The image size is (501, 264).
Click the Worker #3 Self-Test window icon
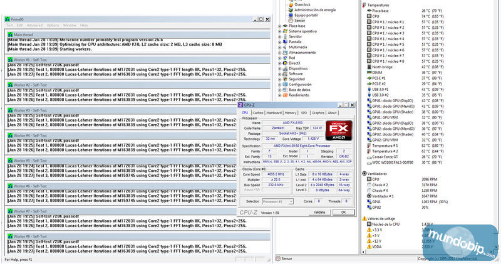(x=10, y=110)
